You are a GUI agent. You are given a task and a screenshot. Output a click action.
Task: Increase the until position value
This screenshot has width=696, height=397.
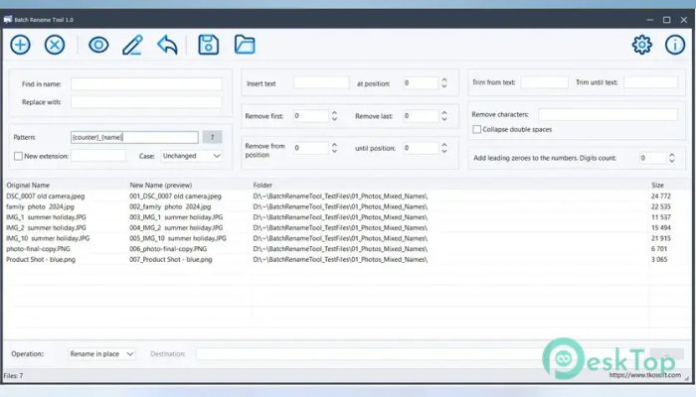(x=444, y=145)
